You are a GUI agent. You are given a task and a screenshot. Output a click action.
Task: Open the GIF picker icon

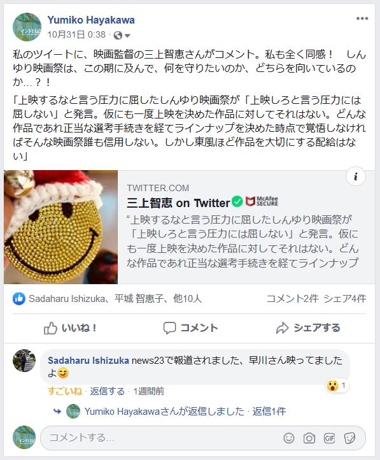coord(329,438)
